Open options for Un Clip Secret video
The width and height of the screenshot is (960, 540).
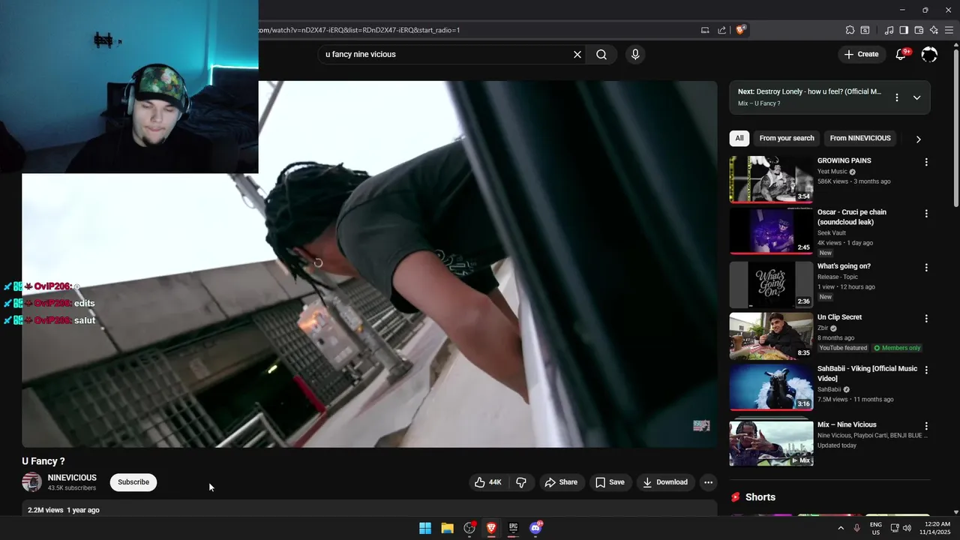[926, 318]
